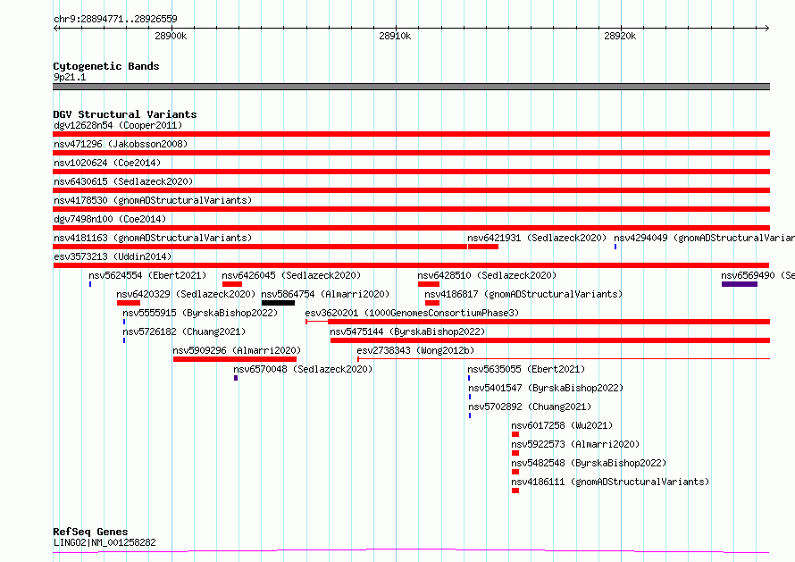Viewport: 795px width, 562px height.
Task: Click the DGV Structural Variants track title
Action: coord(125,114)
